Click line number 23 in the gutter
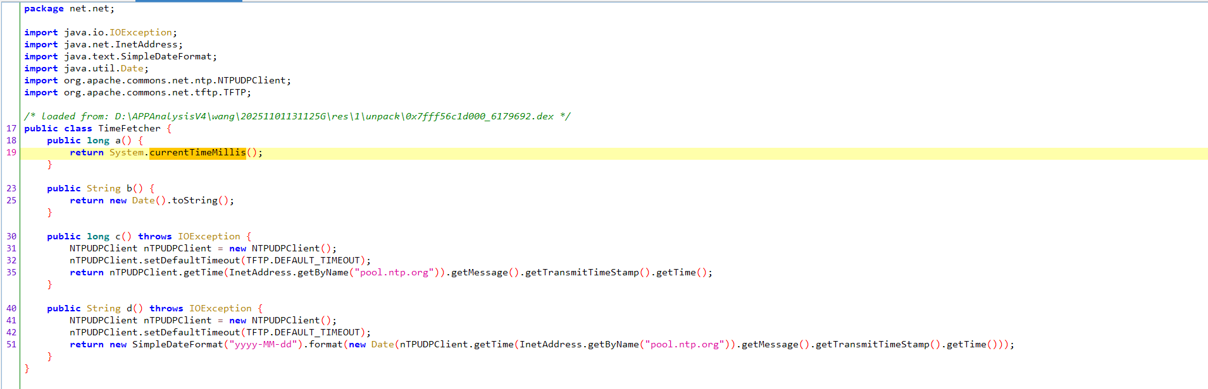1208x389 pixels. [x=11, y=189]
